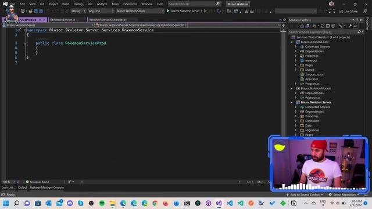The image size is (372, 209).
Task: Click the Open File folder icon
Action: (30, 11)
